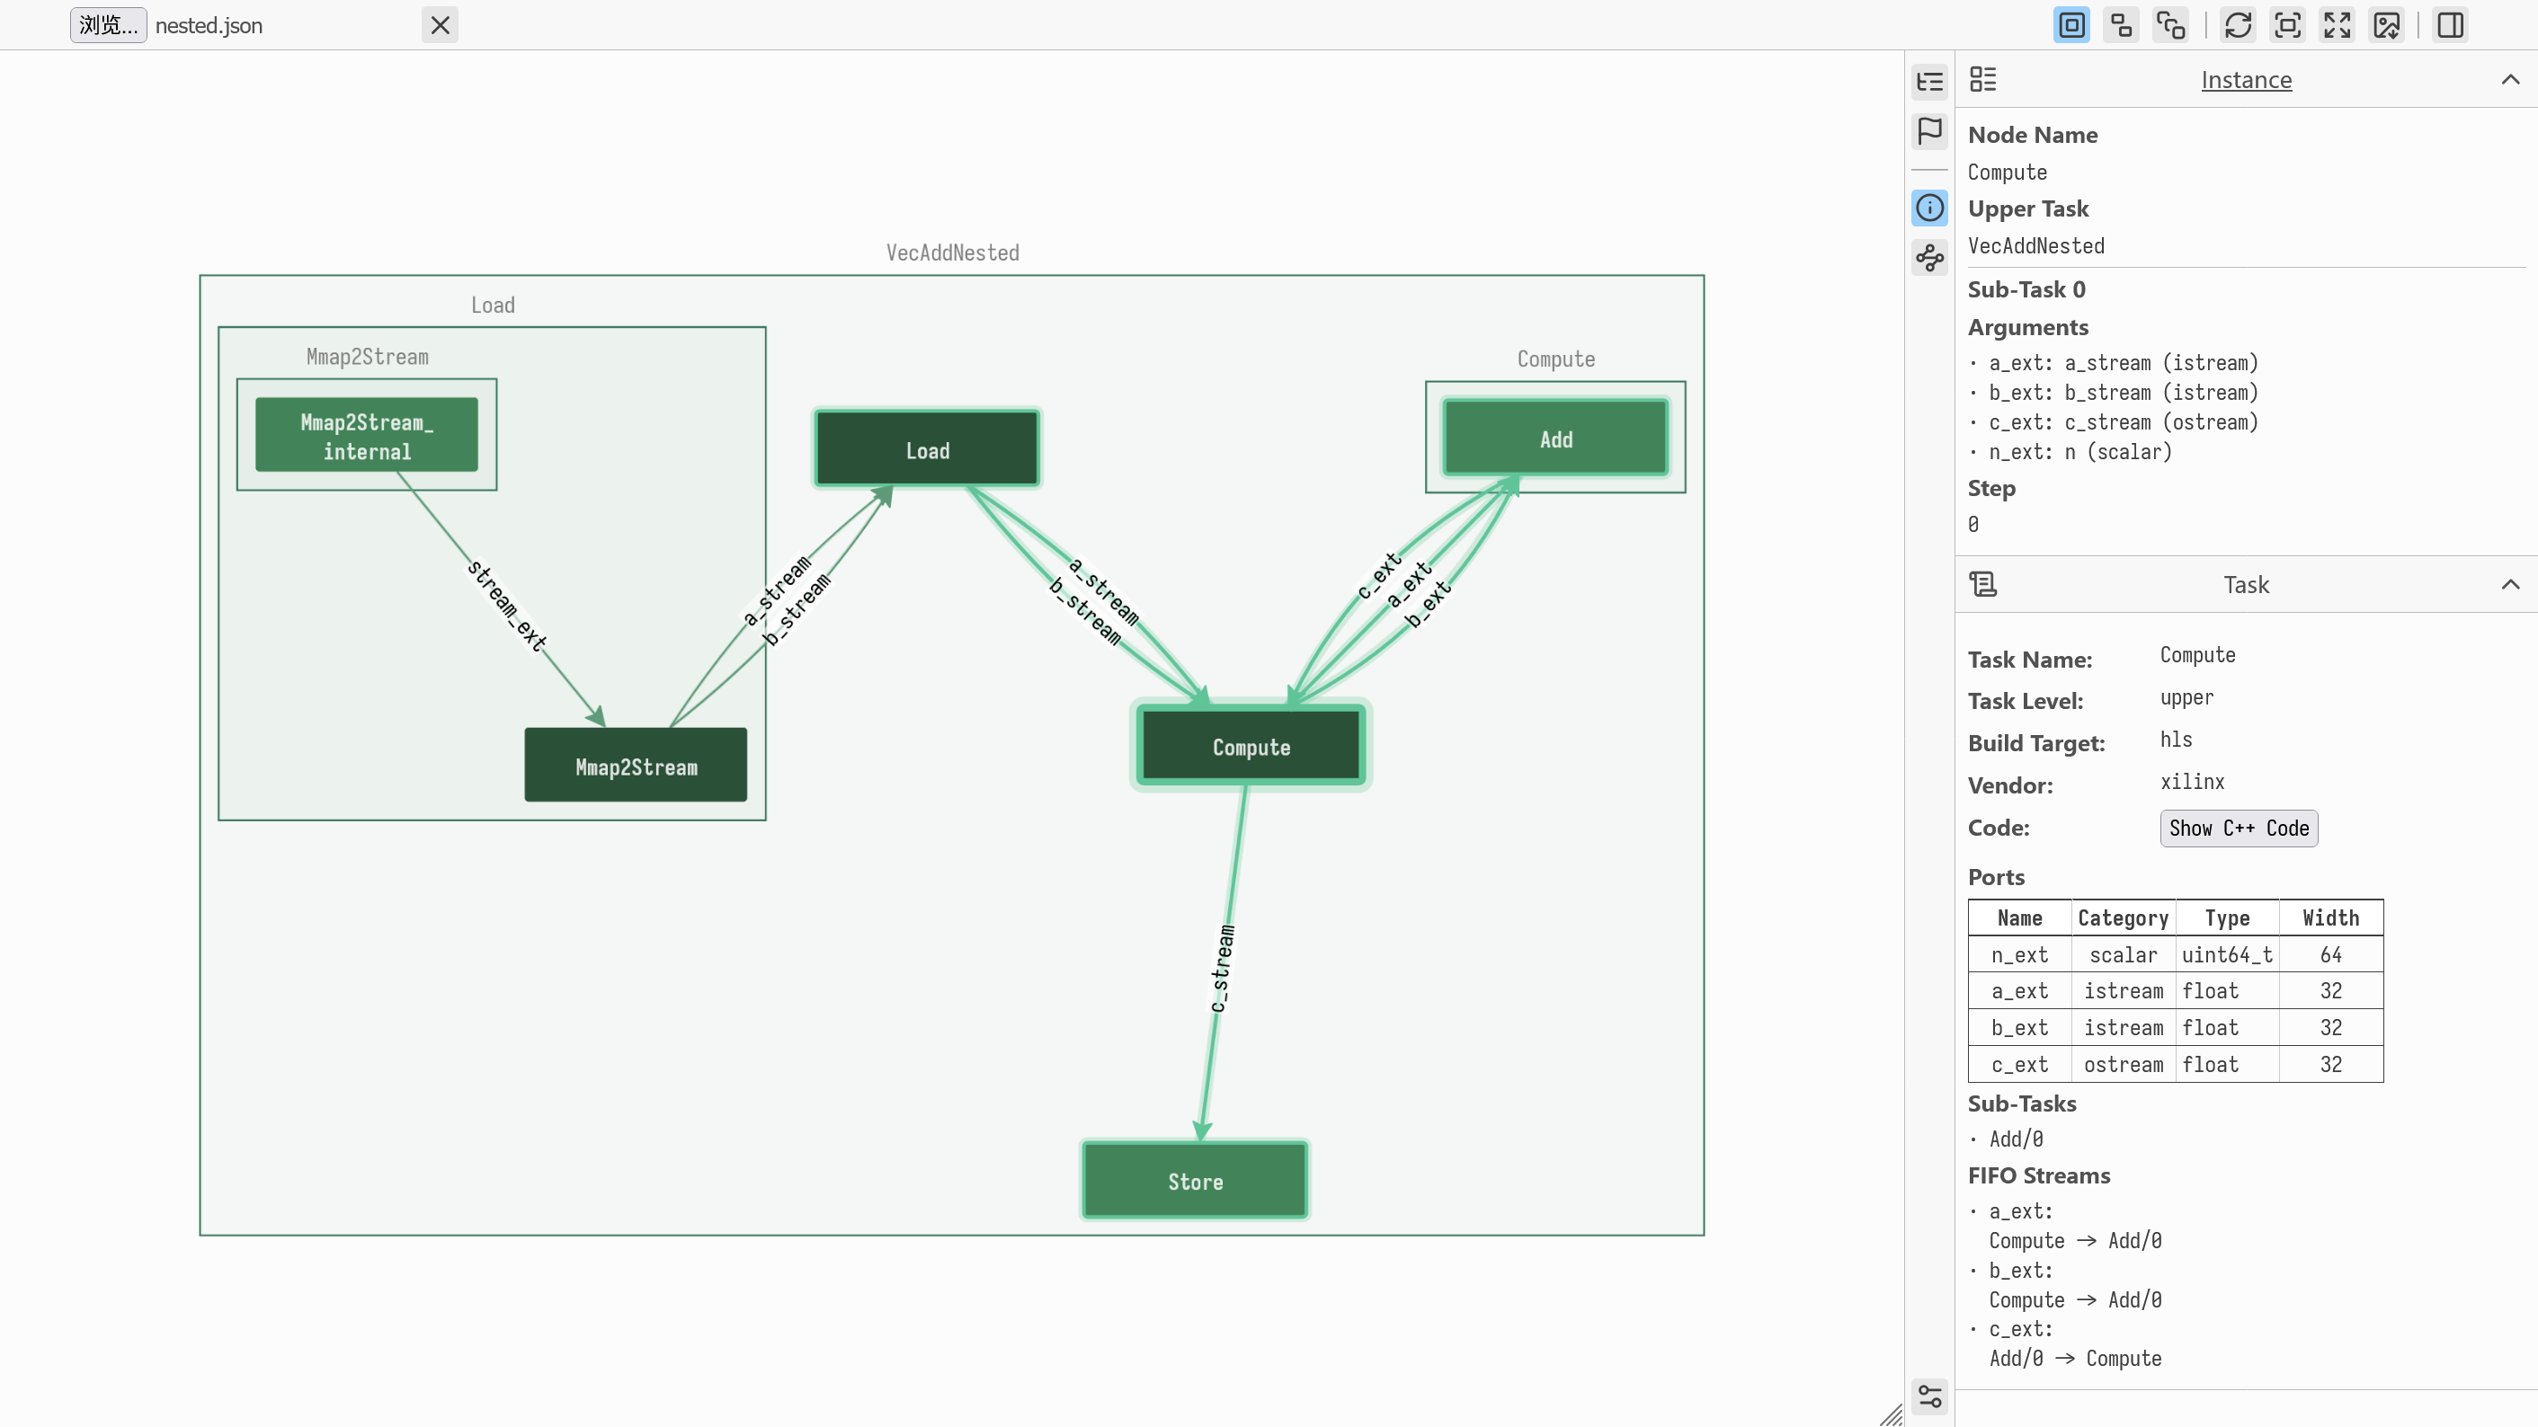The image size is (2538, 1427).
Task: Click uint64_t type cell
Action: click(2227, 954)
